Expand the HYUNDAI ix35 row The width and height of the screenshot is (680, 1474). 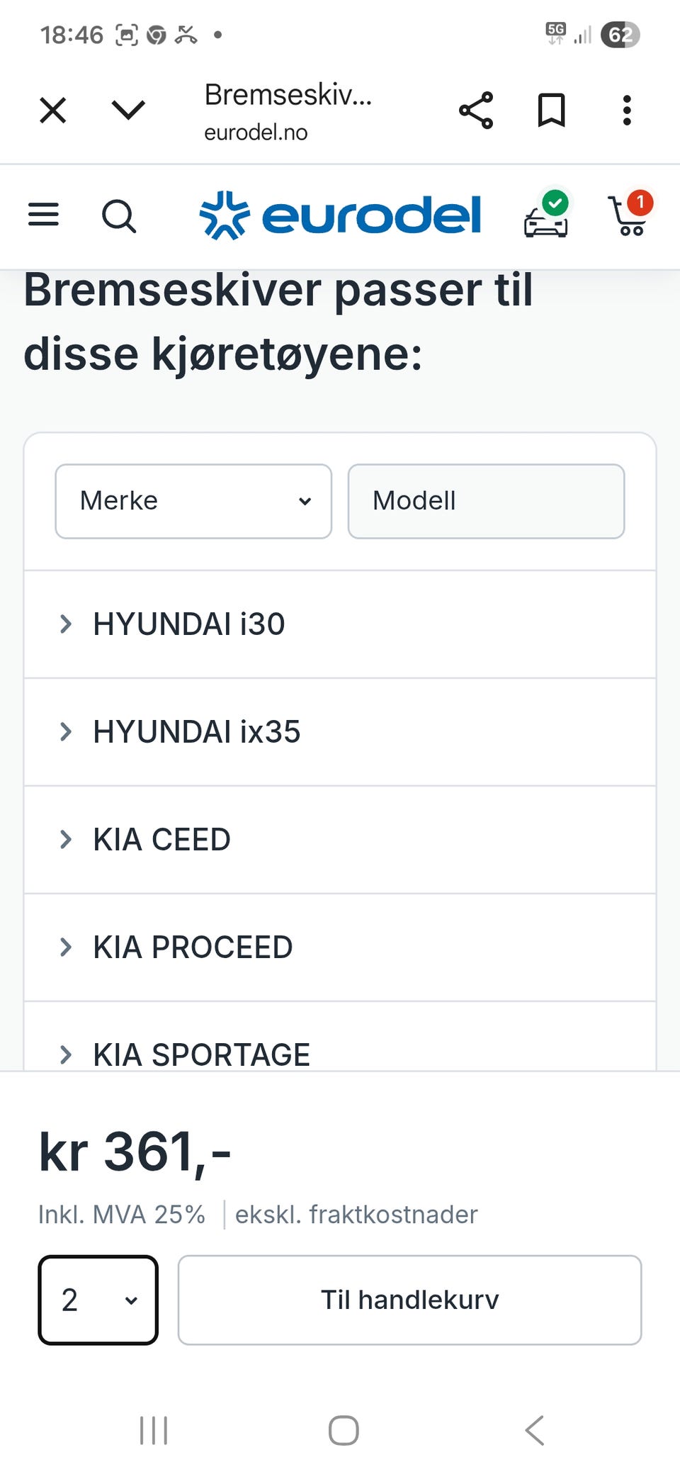click(340, 732)
